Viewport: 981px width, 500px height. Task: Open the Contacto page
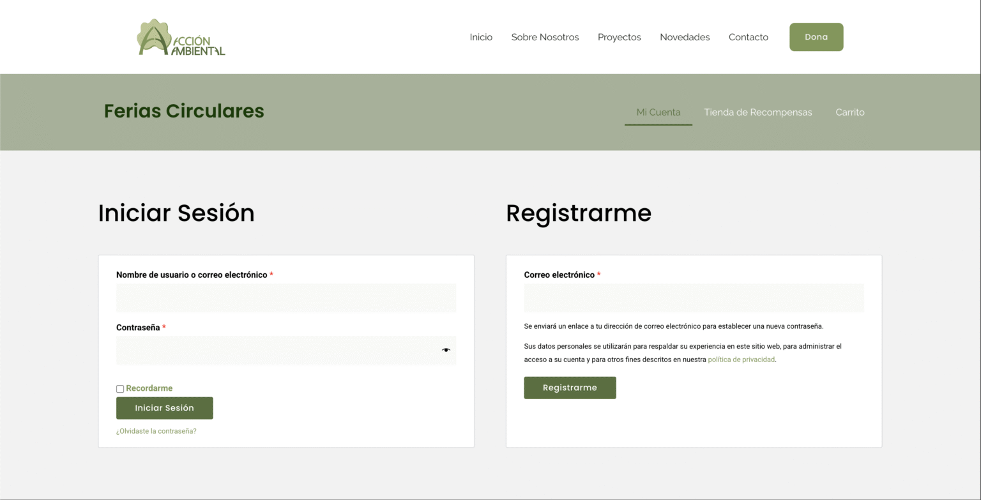[x=748, y=37]
